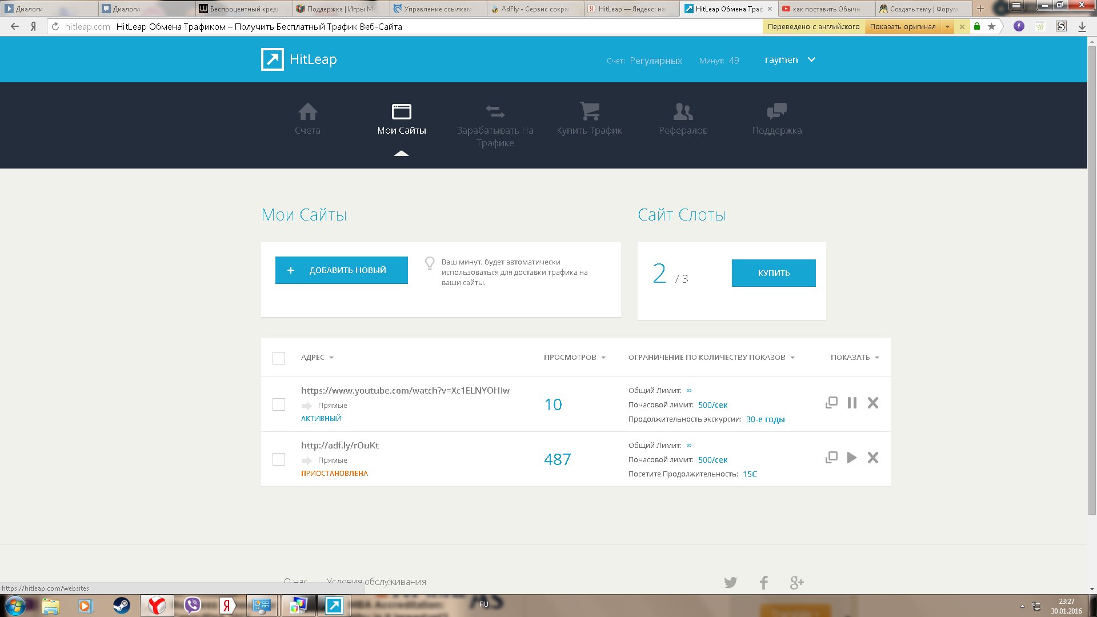This screenshot has width=1097, height=617.
Task: Check the adf.ly site row checkbox
Action: pos(279,459)
